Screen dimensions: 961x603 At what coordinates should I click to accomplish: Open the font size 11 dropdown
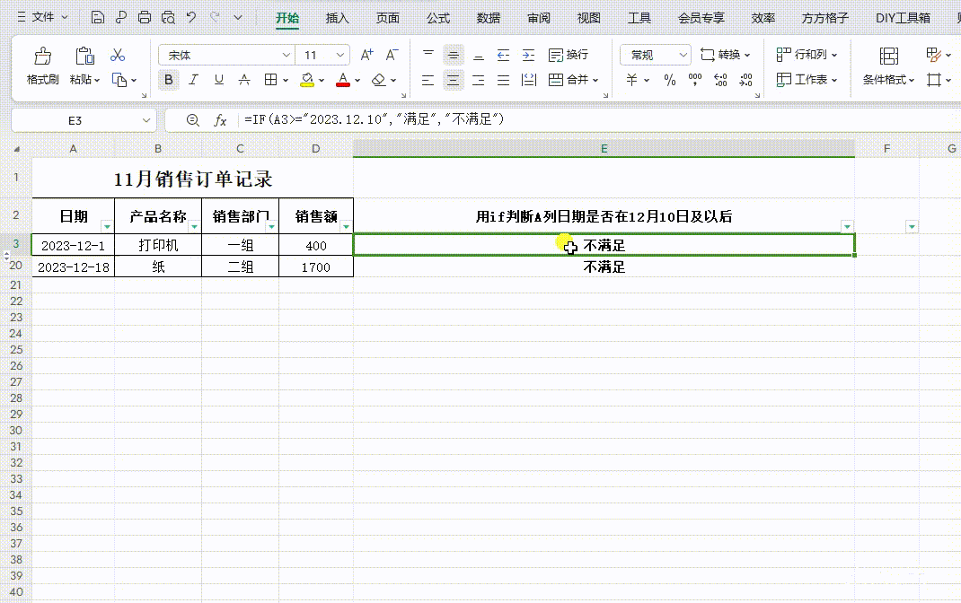340,55
